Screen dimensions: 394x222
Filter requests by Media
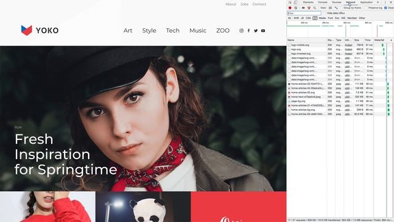coord(323,18)
